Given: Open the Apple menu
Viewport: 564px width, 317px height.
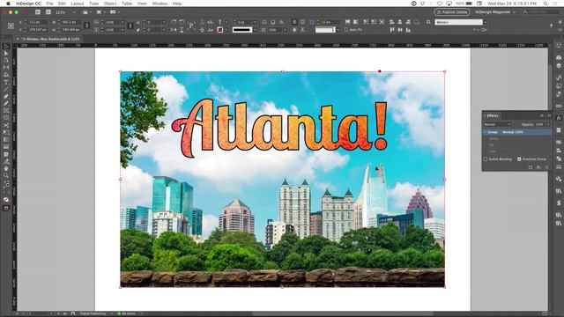Looking at the screenshot, I should (x=8, y=4).
